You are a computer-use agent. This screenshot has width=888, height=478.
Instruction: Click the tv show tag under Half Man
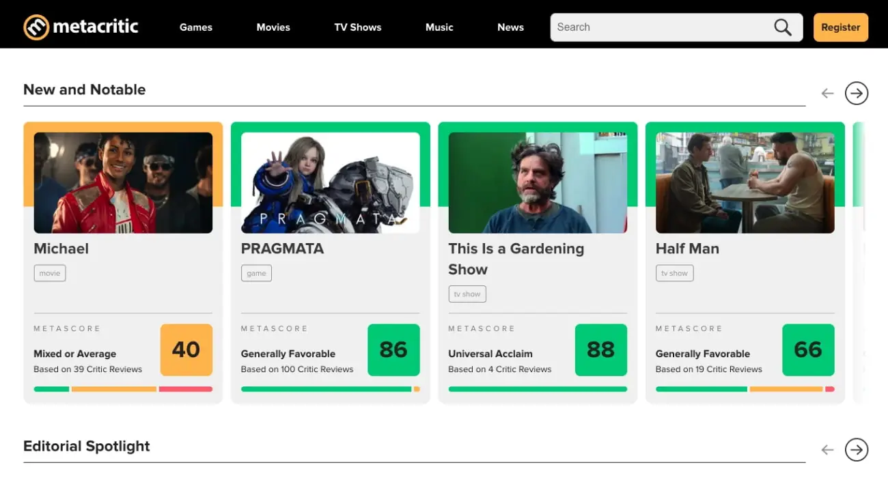point(674,272)
